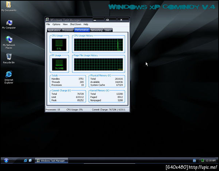Switch to the Networking tab
Viewport: 219px width, 171px height.
coord(96,30)
